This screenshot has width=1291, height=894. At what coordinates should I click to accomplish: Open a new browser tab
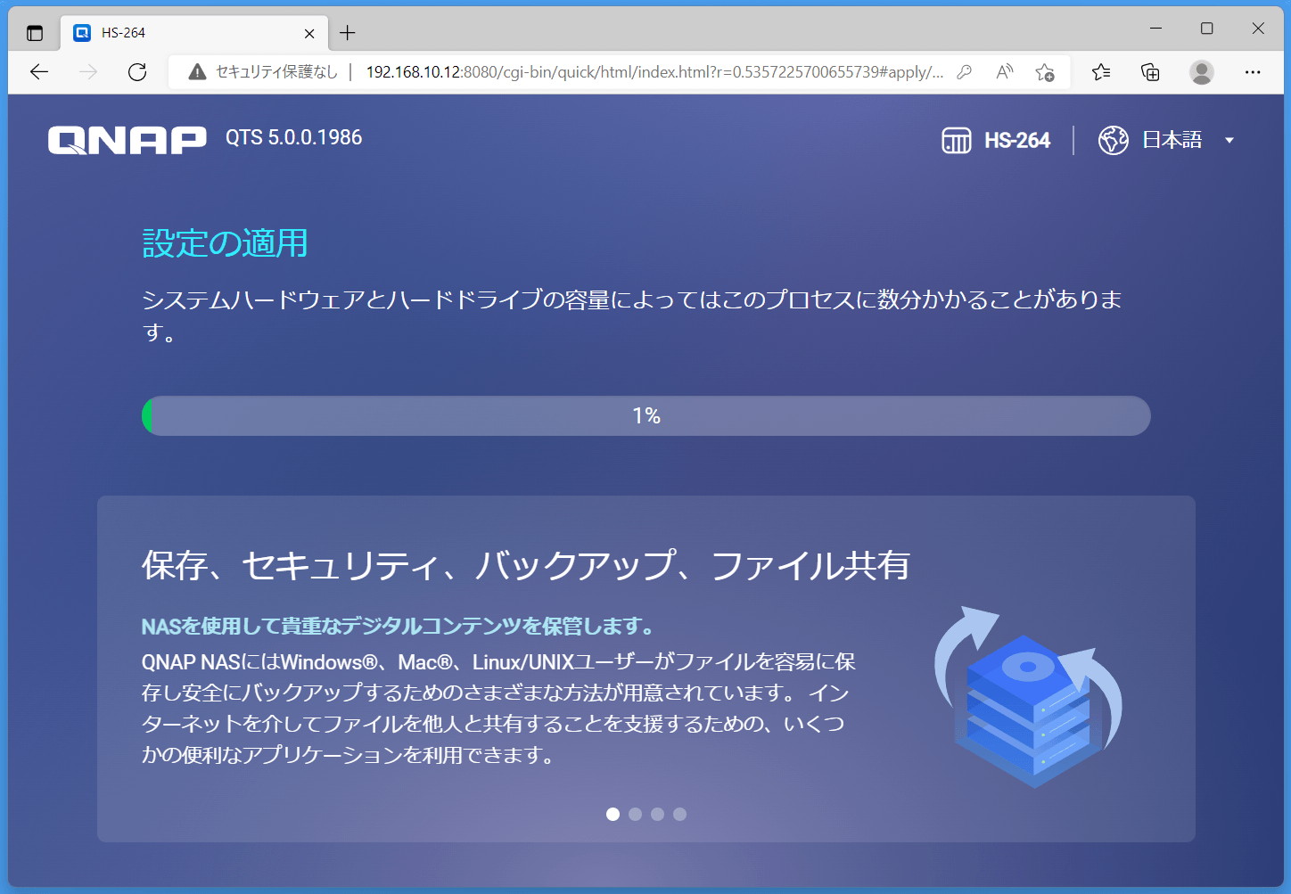348,33
